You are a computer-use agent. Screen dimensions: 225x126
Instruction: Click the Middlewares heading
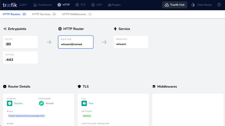coord(167,87)
